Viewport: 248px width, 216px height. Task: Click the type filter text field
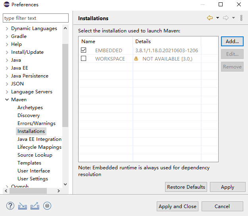point(36,18)
